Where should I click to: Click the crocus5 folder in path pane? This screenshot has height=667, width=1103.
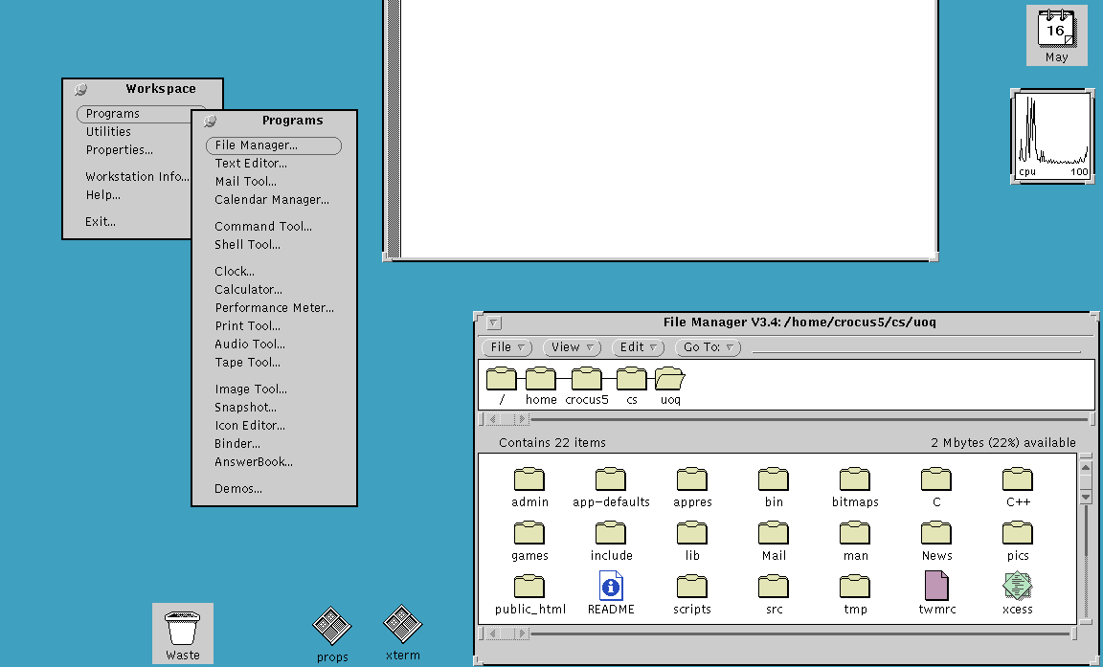[x=587, y=378]
